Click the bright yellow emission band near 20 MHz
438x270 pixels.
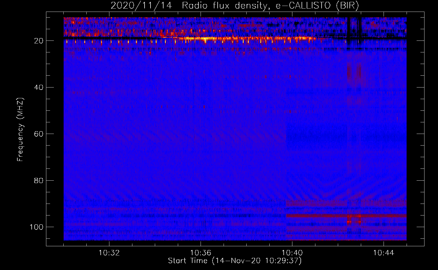[x=245, y=38]
